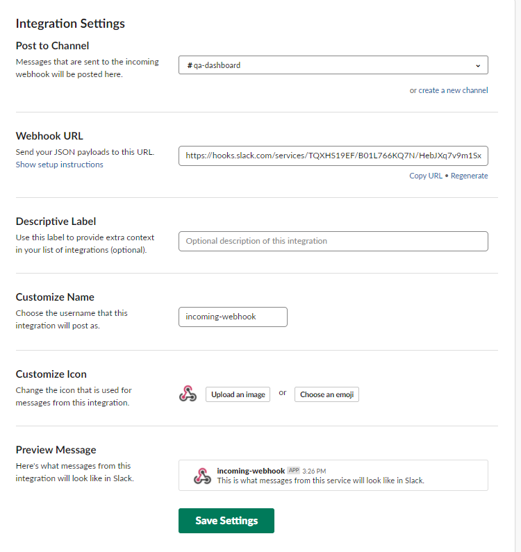Viewport: 521px width, 552px height.
Task: Click the Copy URL link
Action: (426, 176)
